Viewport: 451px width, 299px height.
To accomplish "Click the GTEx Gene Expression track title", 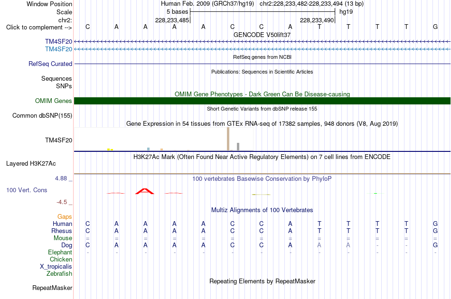I will [262, 123].
